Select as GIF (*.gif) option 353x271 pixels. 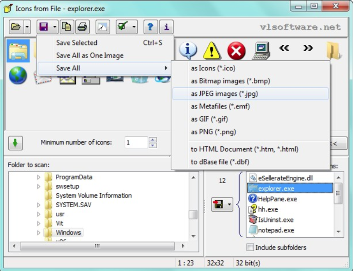[250, 119]
